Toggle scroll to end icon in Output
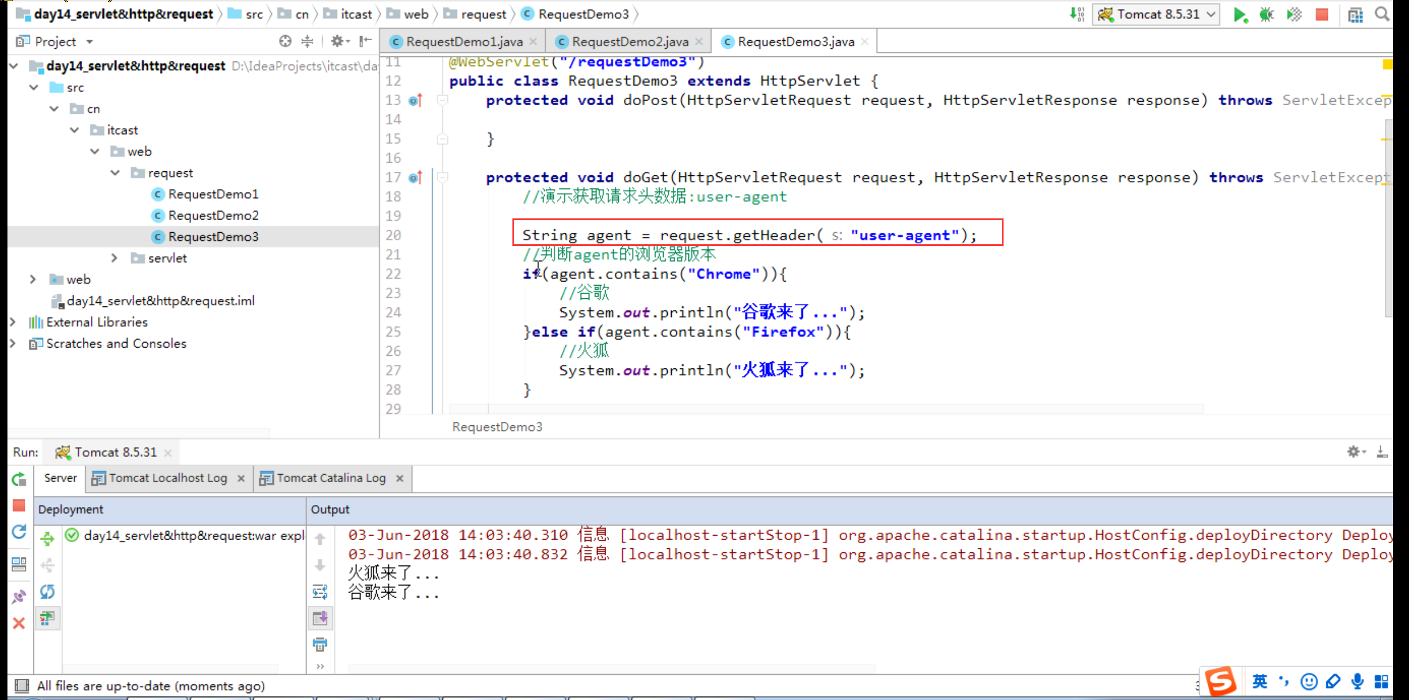Image resolution: width=1409 pixels, height=700 pixels. 320,618
